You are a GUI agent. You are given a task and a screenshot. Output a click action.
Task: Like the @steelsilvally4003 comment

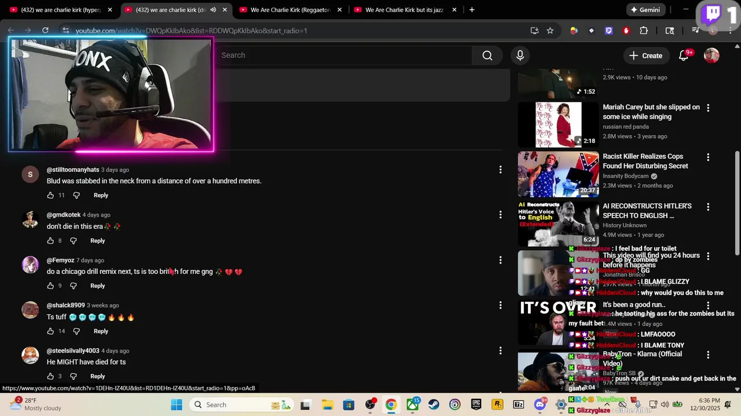pyautogui.click(x=50, y=376)
